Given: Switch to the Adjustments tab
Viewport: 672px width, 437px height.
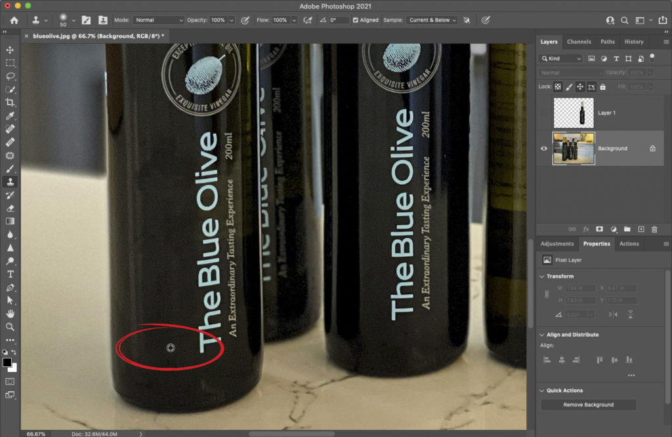Looking at the screenshot, I should tap(556, 244).
